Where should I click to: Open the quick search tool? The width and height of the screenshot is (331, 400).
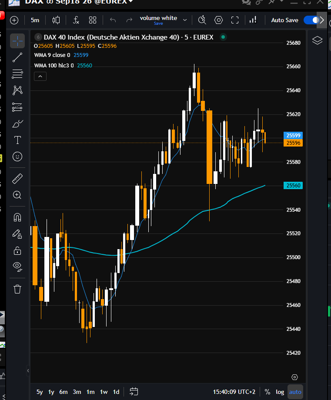click(202, 20)
